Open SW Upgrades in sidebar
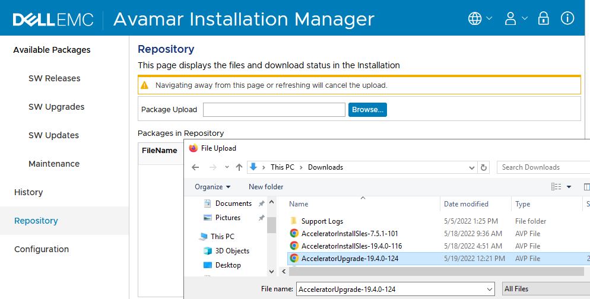 point(56,107)
